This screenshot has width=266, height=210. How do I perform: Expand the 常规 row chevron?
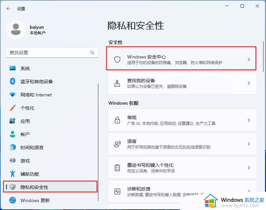tap(249, 120)
